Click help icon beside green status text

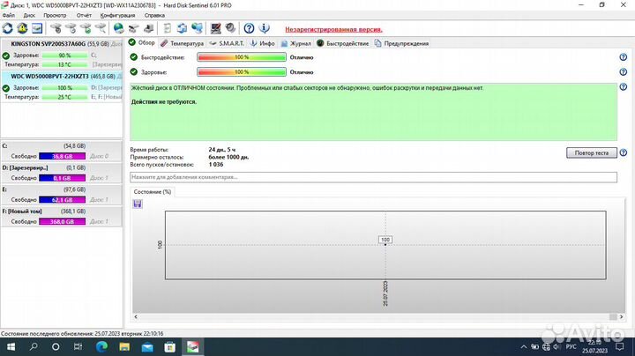tap(624, 87)
